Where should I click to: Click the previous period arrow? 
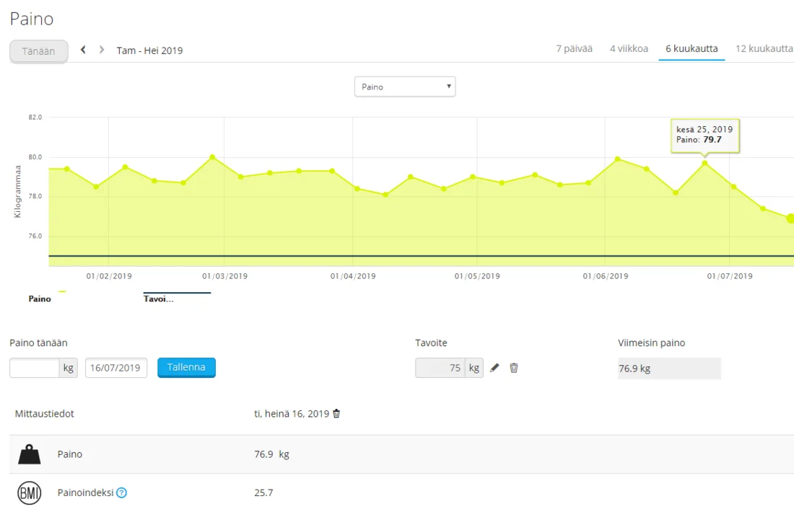pyautogui.click(x=83, y=50)
